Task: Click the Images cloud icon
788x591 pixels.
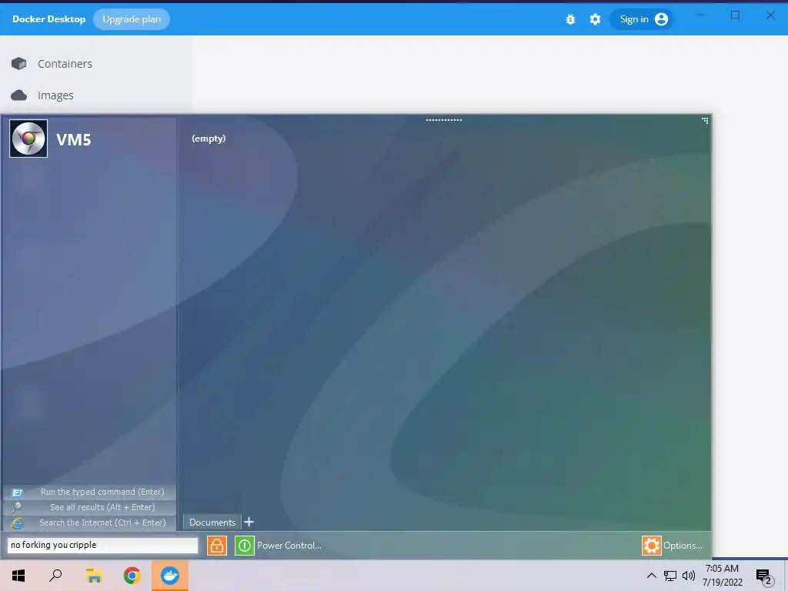Action: pyautogui.click(x=19, y=95)
